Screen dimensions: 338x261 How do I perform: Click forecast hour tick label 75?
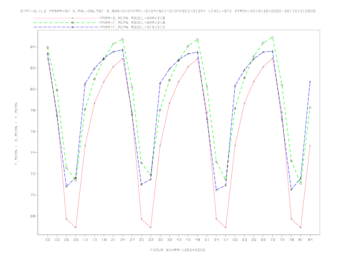(x=282, y=240)
